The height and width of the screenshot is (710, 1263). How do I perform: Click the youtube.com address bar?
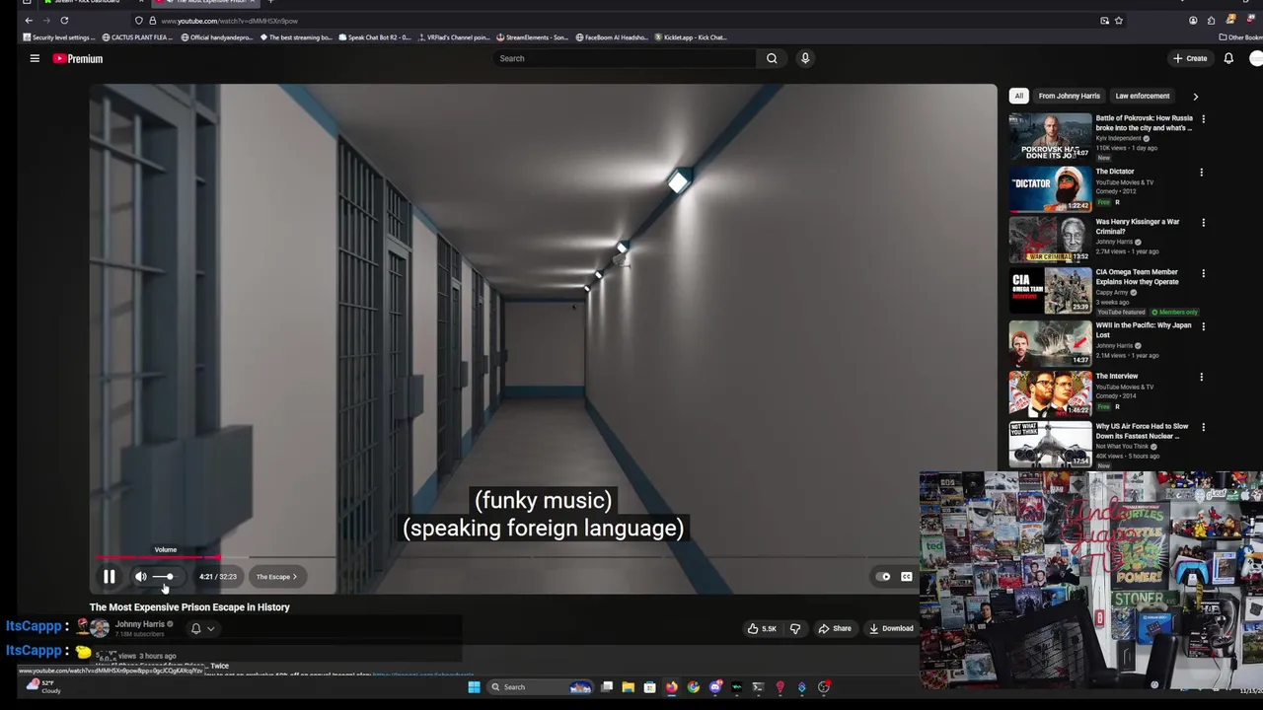coord(612,21)
